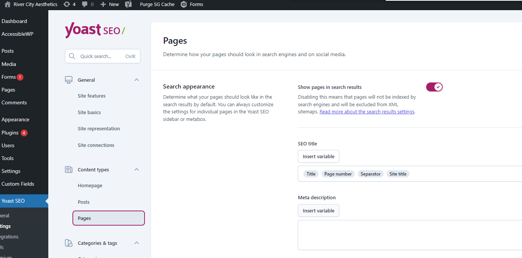Click the plus New icon in admin bar
This screenshot has width=522, height=258.
(103, 5)
